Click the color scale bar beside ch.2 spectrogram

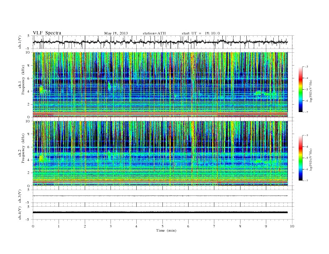pos(300,158)
